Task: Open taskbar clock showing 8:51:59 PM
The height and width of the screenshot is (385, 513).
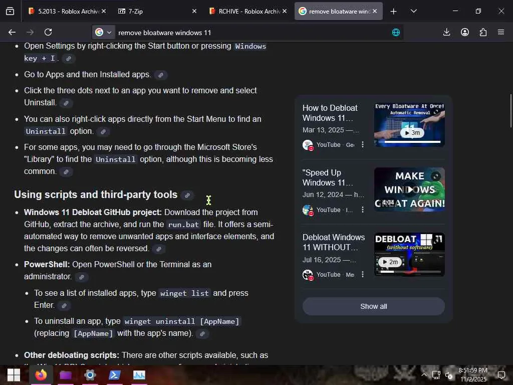Action: point(473,375)
